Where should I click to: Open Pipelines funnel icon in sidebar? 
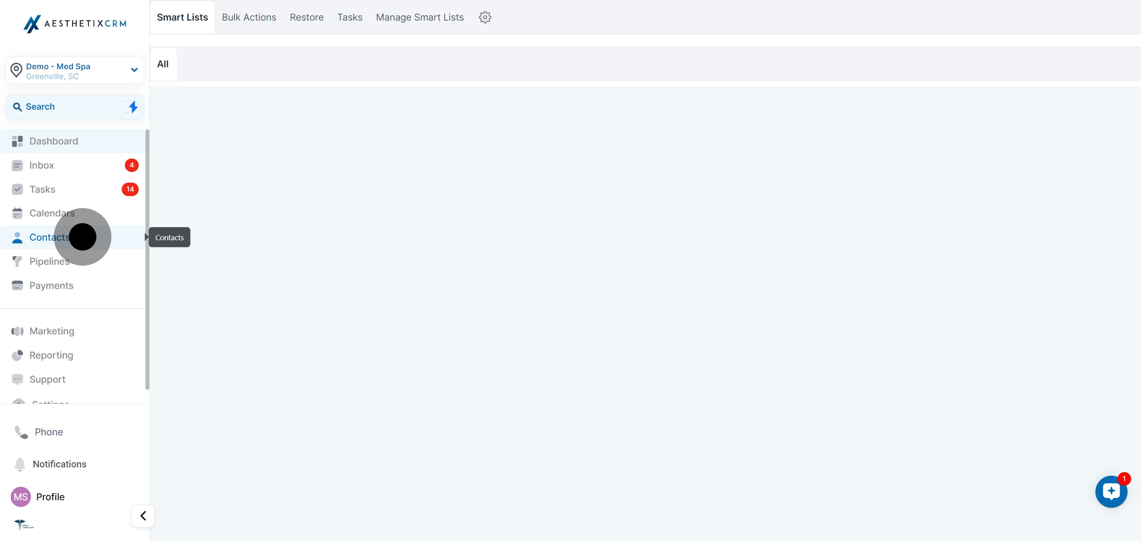(17, 262)
